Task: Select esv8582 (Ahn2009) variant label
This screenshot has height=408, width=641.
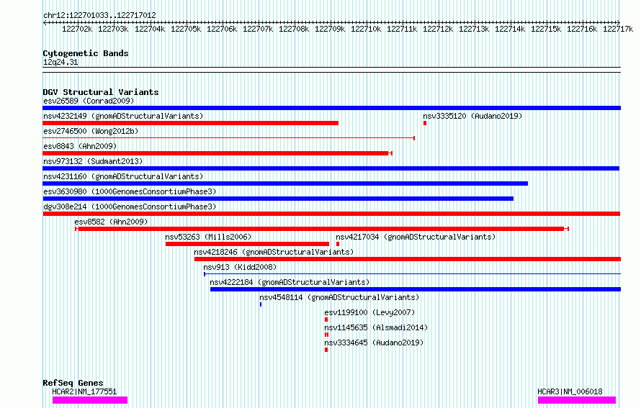Action: [111, 222]
